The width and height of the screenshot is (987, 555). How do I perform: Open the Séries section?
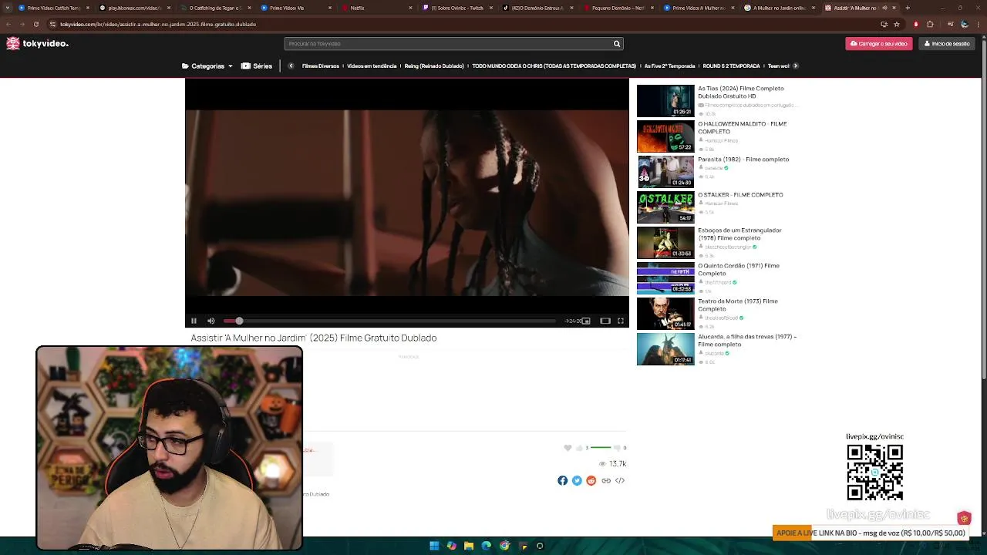(257, 66)
